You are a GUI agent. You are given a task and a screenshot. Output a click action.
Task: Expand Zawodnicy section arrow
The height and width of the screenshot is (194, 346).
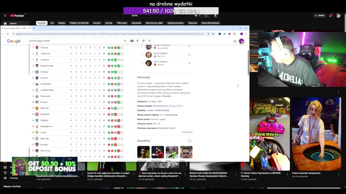pos(190,141)
